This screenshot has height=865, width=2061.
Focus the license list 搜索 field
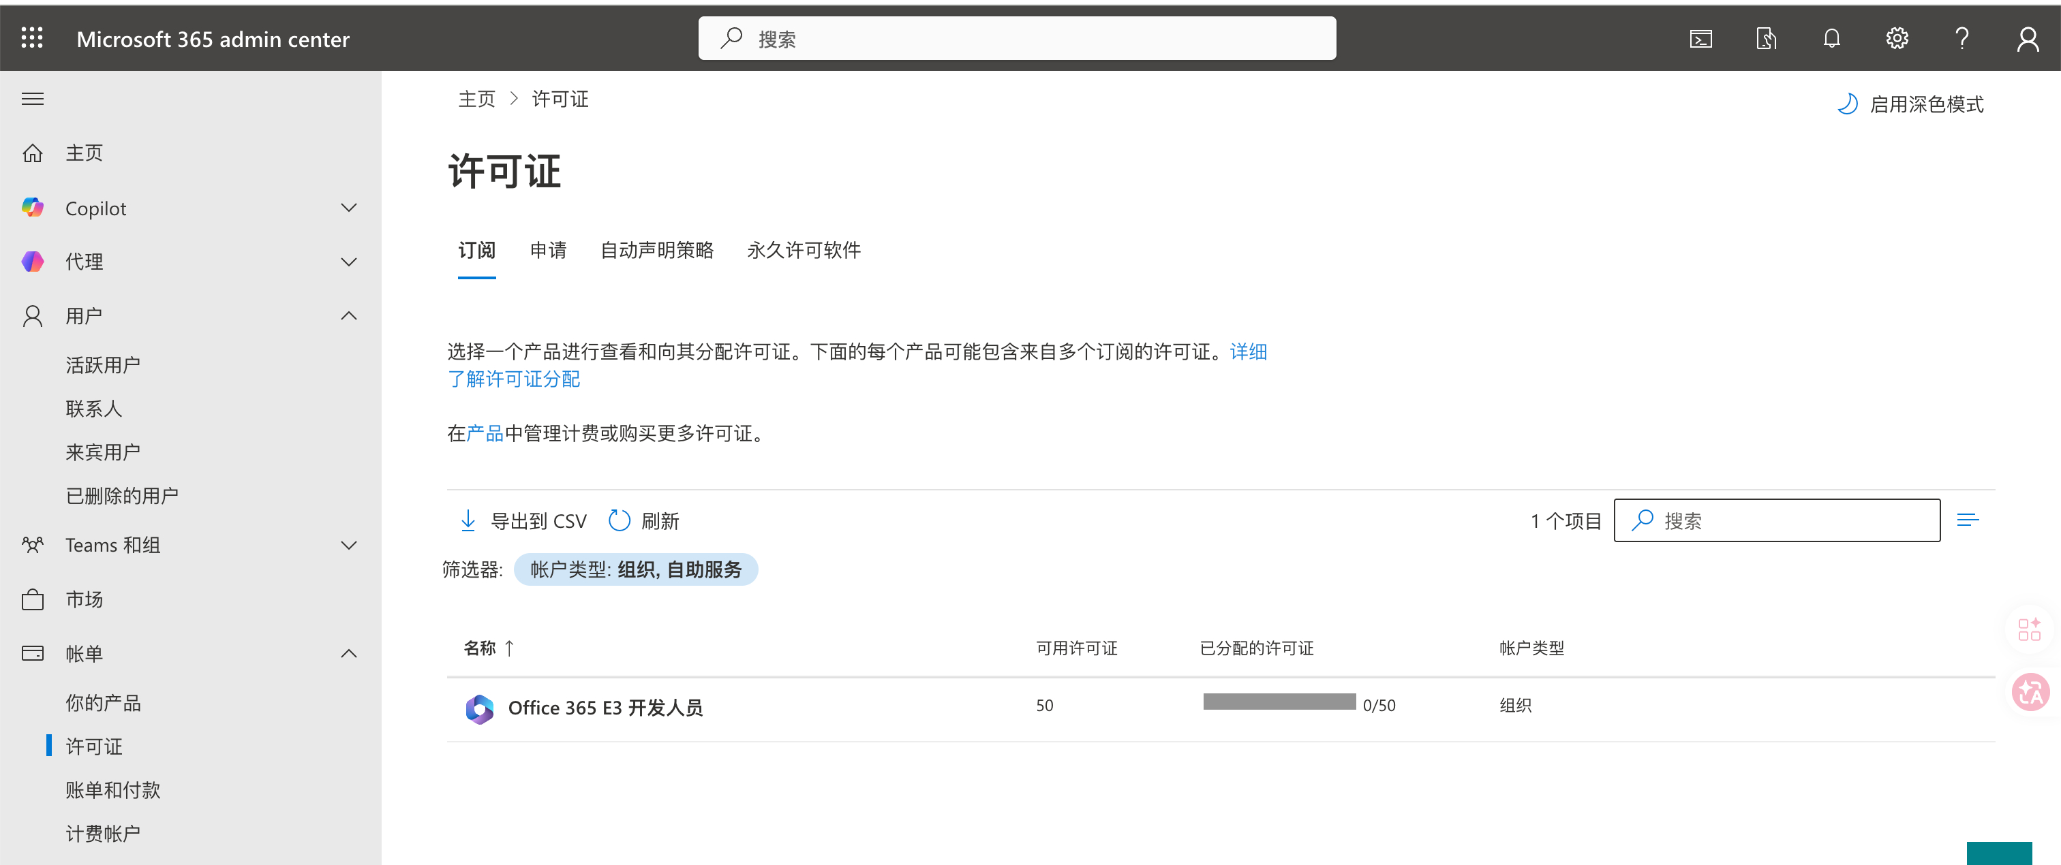(x=1777, y=520)
